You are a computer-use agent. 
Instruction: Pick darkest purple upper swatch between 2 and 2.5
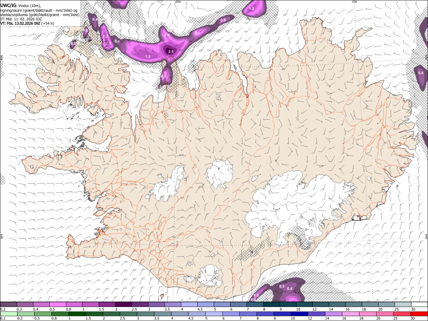123,304
